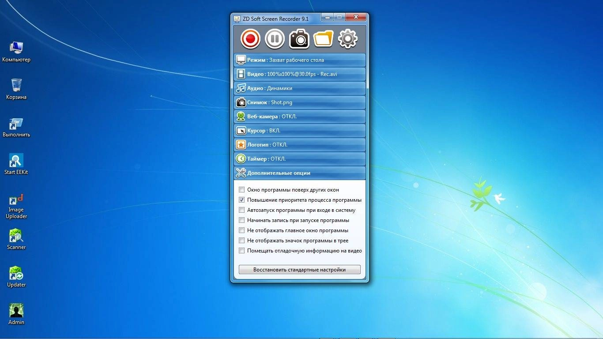Screen dimensions: 603x339
Task: Select the Start EEKit desktop shortcut
Action: point(16,164)
